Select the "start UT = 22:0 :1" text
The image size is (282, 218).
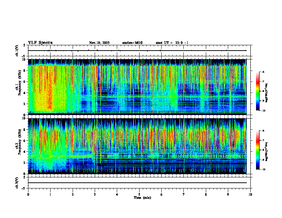tap(172, 43)
